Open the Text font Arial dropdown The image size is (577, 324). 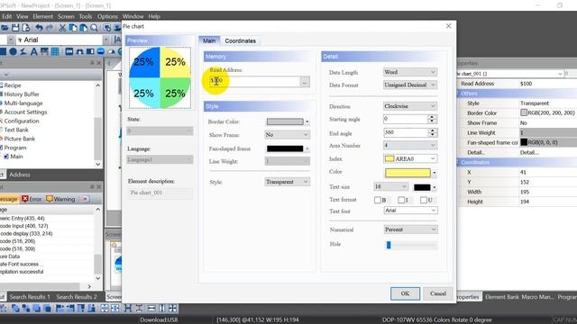pyautogui.click(x=410, y=211)
